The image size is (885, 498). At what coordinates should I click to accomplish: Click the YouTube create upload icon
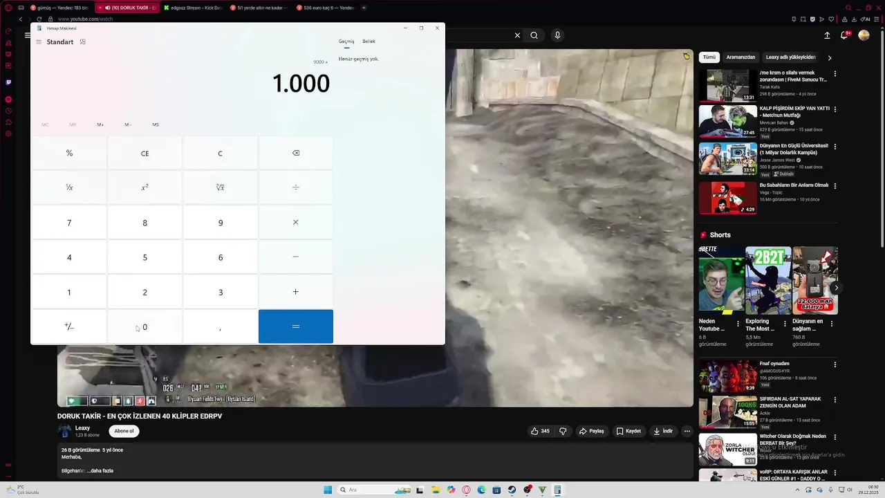[x=827, y=35]
